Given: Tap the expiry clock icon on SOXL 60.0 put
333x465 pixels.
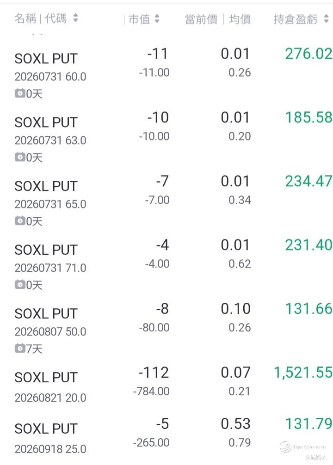Looking at the screenshot, I should (20, 94).
